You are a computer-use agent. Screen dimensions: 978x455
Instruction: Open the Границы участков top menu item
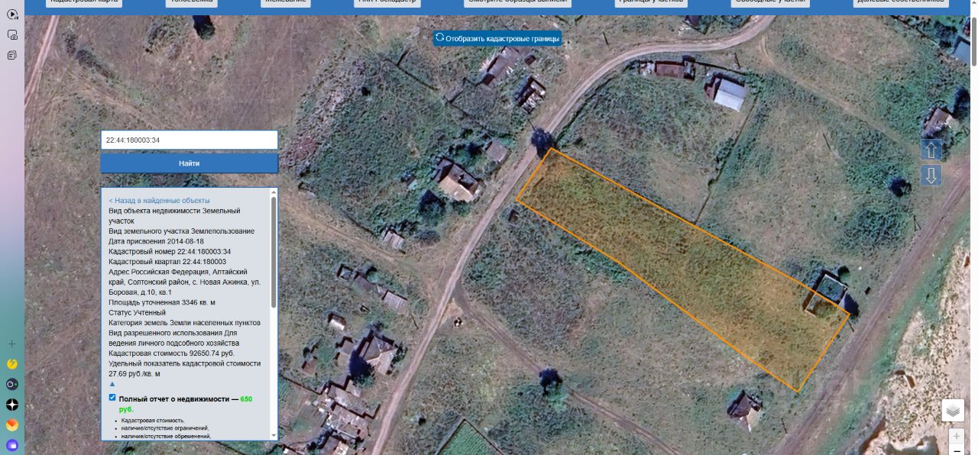651,3
